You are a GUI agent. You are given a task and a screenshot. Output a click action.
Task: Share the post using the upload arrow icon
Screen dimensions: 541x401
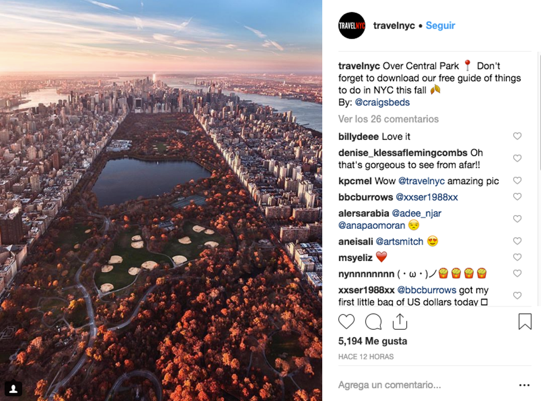point(400,321)
